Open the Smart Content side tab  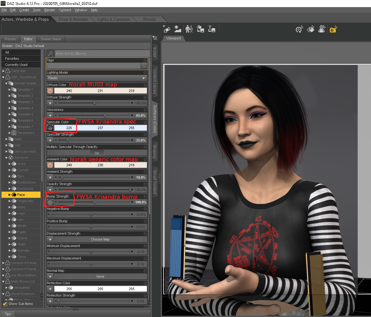pyautogui.click(x=154, y=182)
